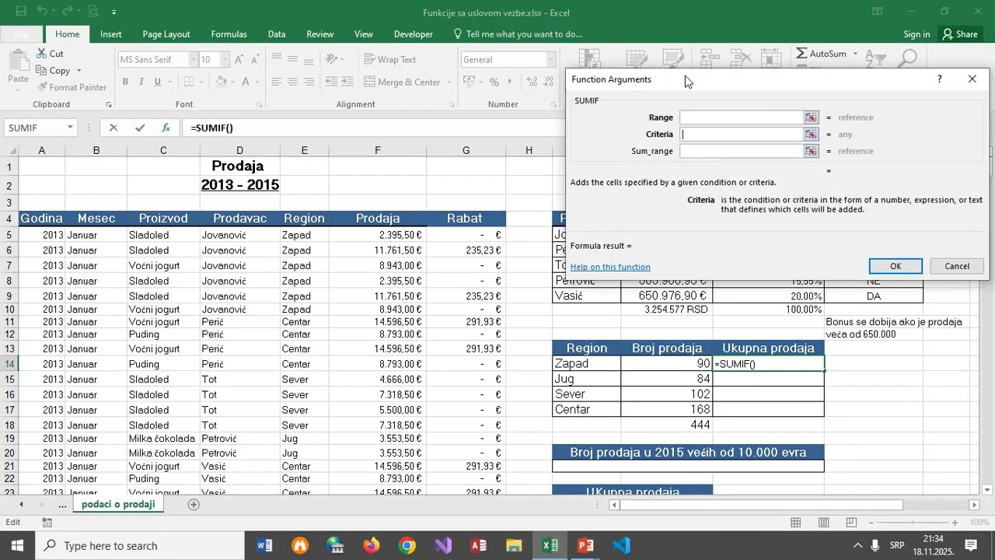Click OK in Function Arguments dialog

(x=895, y=266)
